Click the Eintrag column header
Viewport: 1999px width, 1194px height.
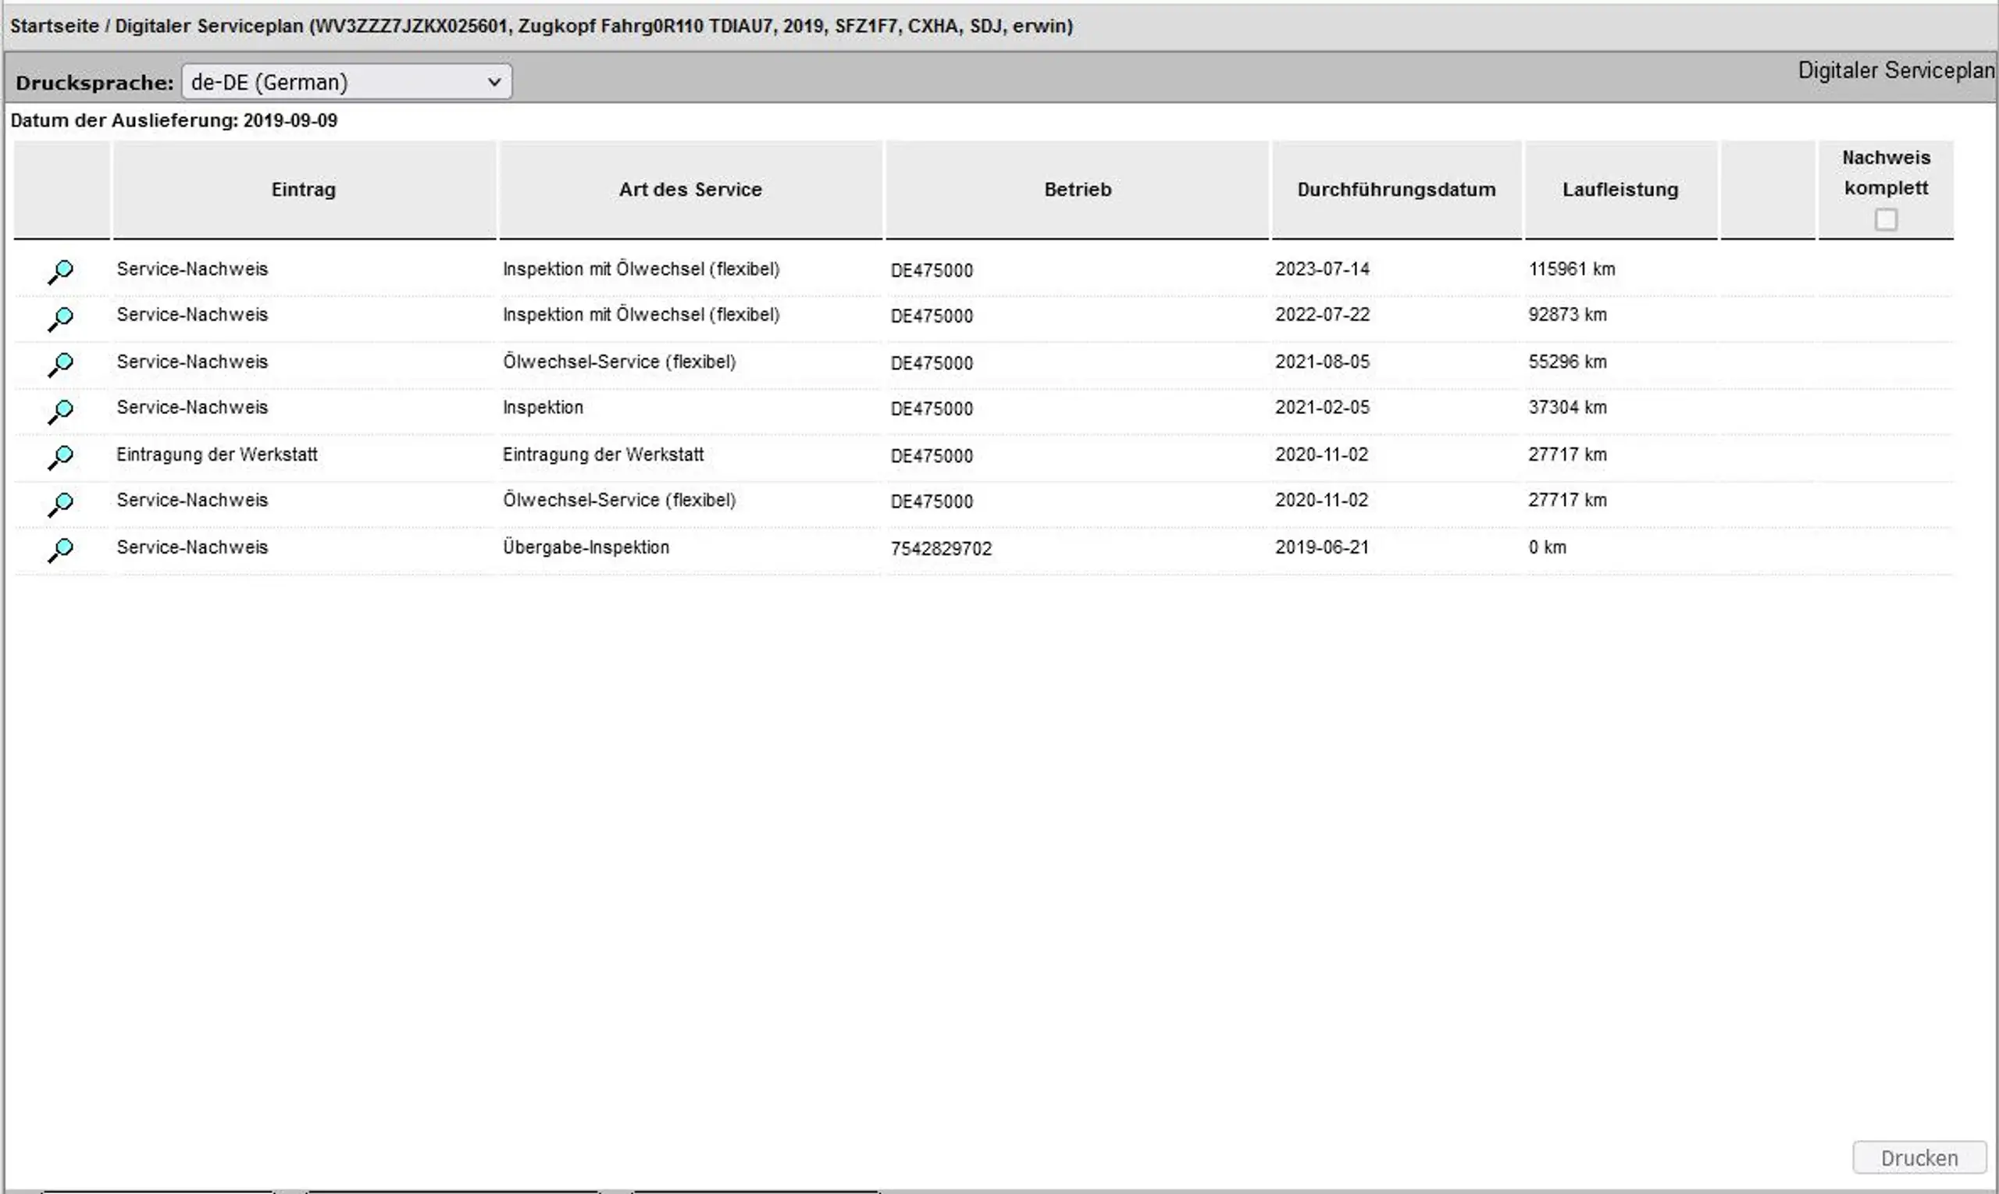[303, 190]
